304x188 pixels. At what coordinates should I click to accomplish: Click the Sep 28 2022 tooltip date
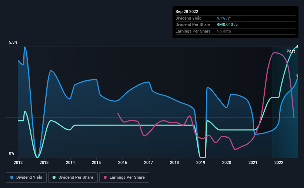point(187,11)
